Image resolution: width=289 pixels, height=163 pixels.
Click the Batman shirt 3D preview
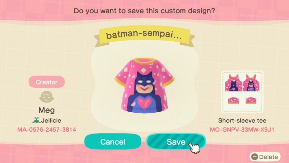click(x=144, y=85)
